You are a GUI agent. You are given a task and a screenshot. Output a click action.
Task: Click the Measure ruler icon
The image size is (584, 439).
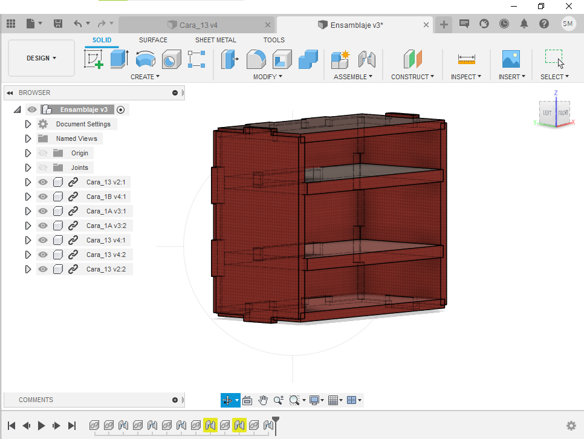pos(466,59)
